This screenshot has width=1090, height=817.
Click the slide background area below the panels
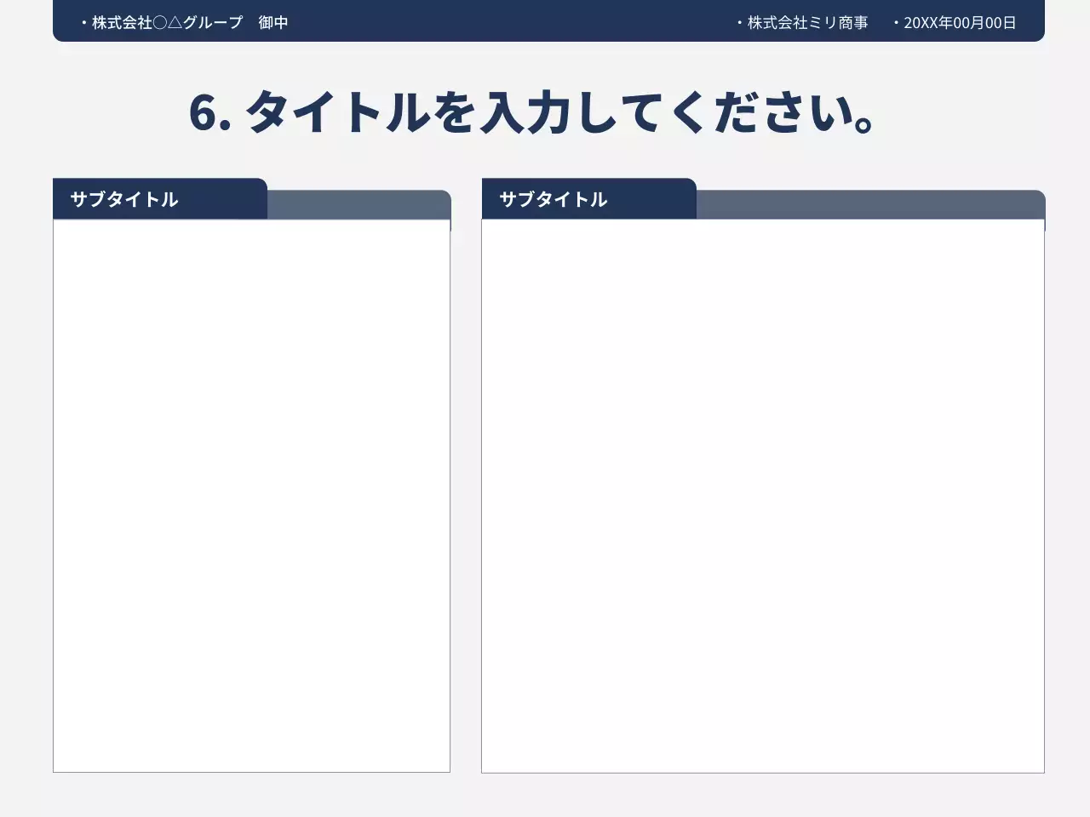545,796
